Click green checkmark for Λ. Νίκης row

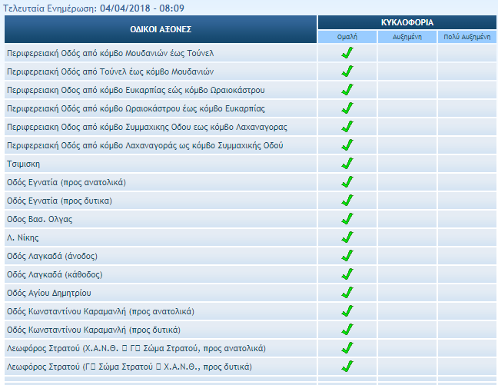pyautogui.click(x=347, y=237)
